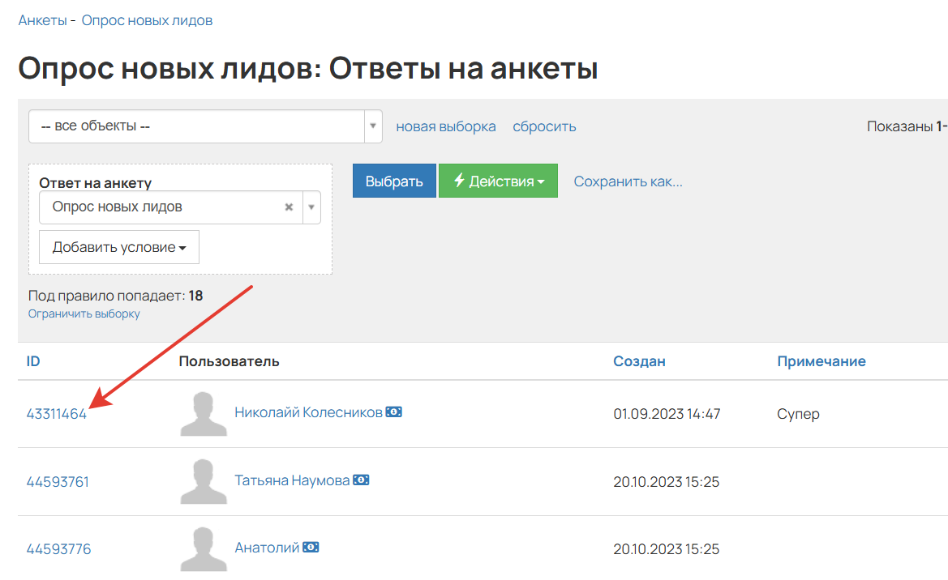This screenshot has width=948, height=580.
Task: Open the 'Ограничить выборку' link
Action: [84, 313]
